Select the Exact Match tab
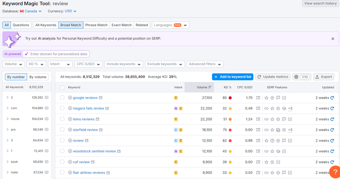The height and width of the screenshot is (179, 340). pyautogui.click(x=122, y=25)
